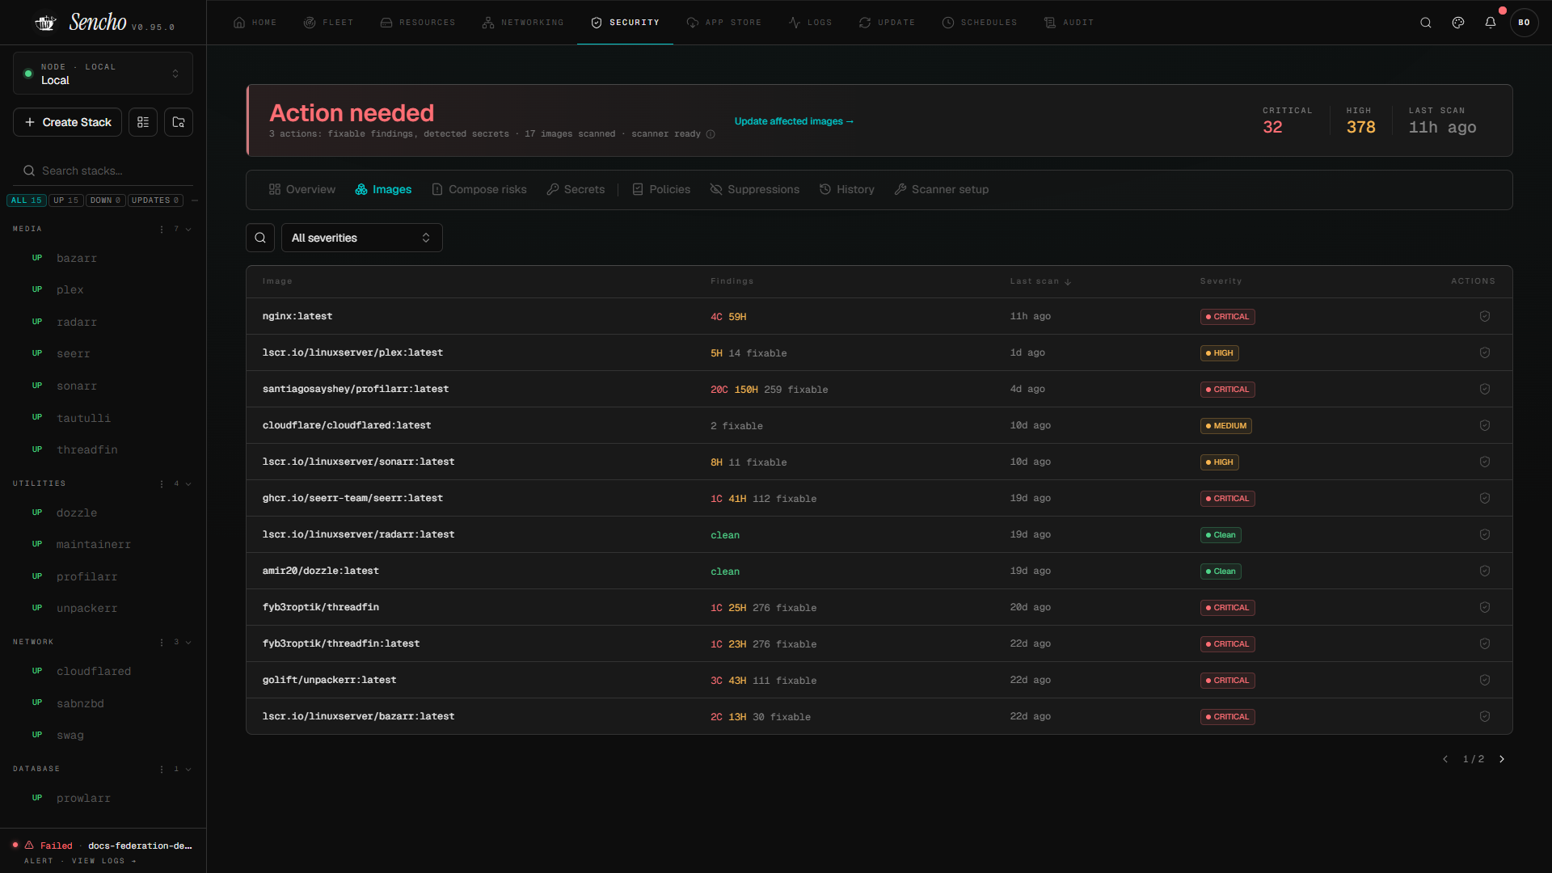The image size is (1552, 873).
Task: Click the shield action icon for sonarr:latest
Action: pyautogui.click(x=1485, y=462)
